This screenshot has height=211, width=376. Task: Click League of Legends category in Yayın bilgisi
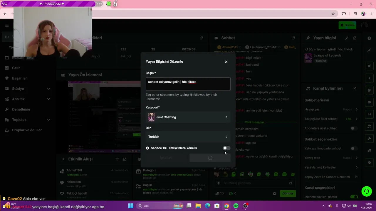[x=327, y=55]
